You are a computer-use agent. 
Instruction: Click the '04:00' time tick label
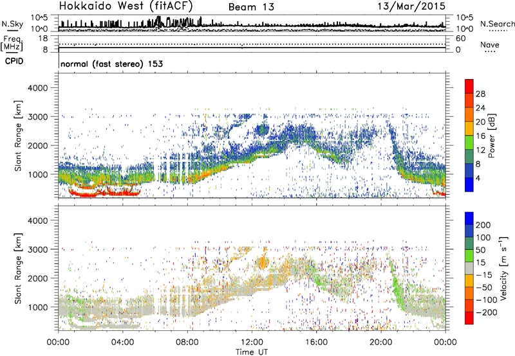pos(122,343)
